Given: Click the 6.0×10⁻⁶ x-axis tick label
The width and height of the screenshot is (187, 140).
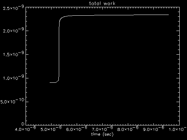Looking at the screenshot, I should coord(77,128).
